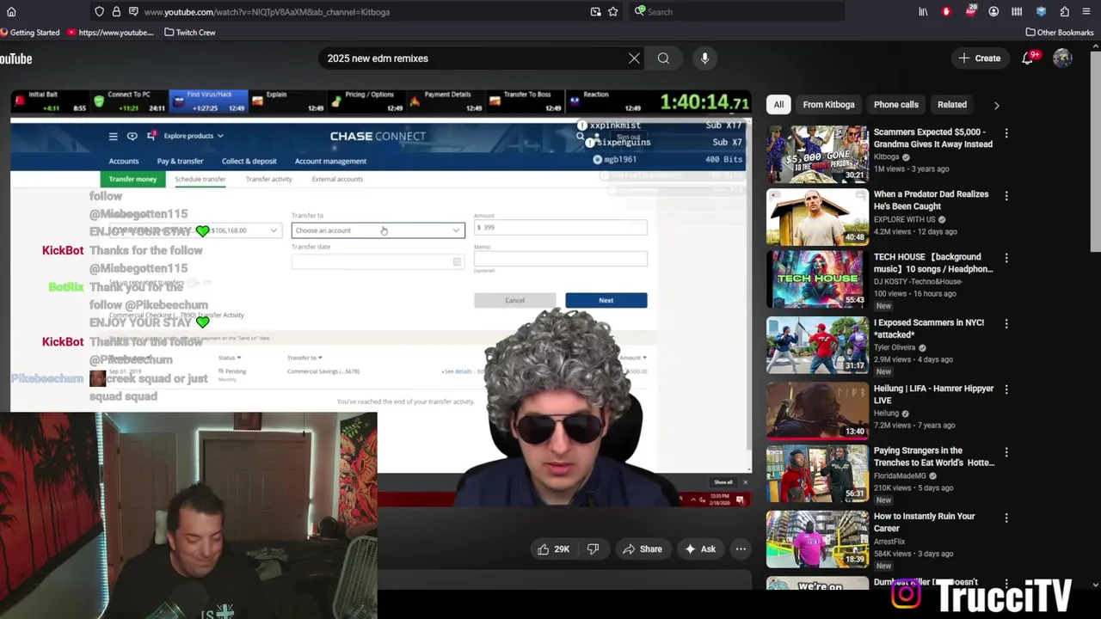Visit Kitboga channel name in sidebar
1101x619 pixels.
pyautogui.click(x=885, y=157)
